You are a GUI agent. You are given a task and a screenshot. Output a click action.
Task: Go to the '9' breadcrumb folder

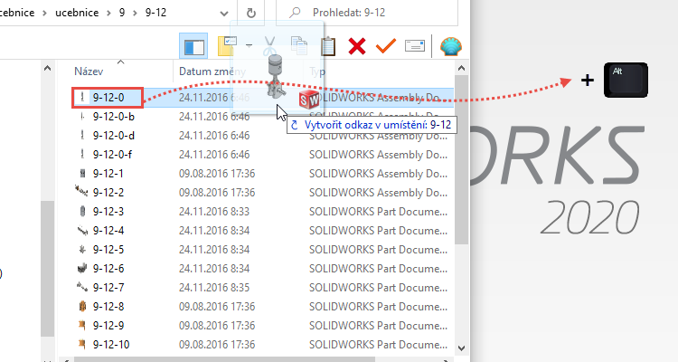coord(122,13)
